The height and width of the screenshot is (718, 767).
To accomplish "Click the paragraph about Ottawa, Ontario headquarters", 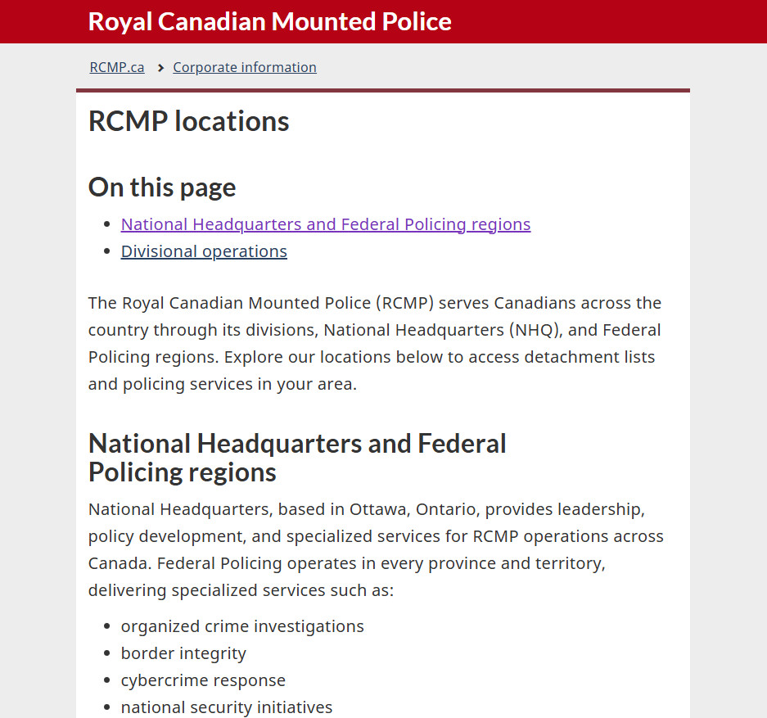I will [x=375, y=549].
